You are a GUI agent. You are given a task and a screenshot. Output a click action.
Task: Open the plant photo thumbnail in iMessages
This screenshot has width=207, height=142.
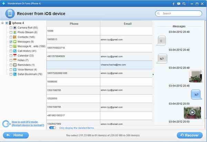click(196, 76)
